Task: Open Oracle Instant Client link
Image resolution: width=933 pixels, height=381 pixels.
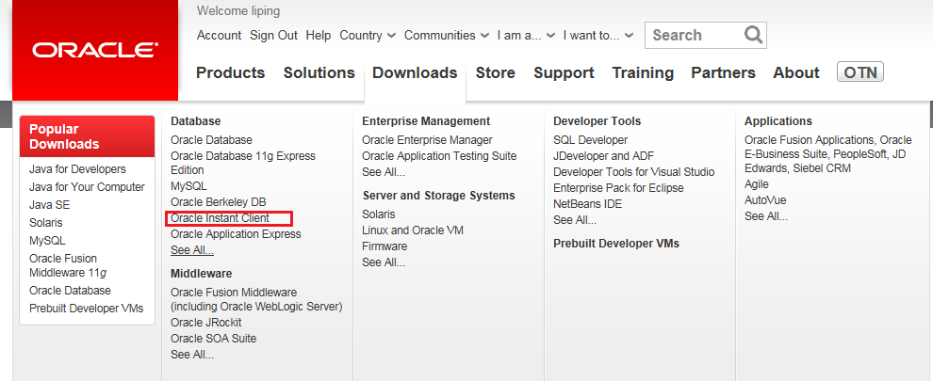Action: pyautogui.click(x=221, y=219)
